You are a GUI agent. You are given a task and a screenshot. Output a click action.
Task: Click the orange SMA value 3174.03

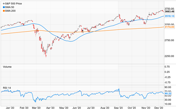[x=170, y=27]
